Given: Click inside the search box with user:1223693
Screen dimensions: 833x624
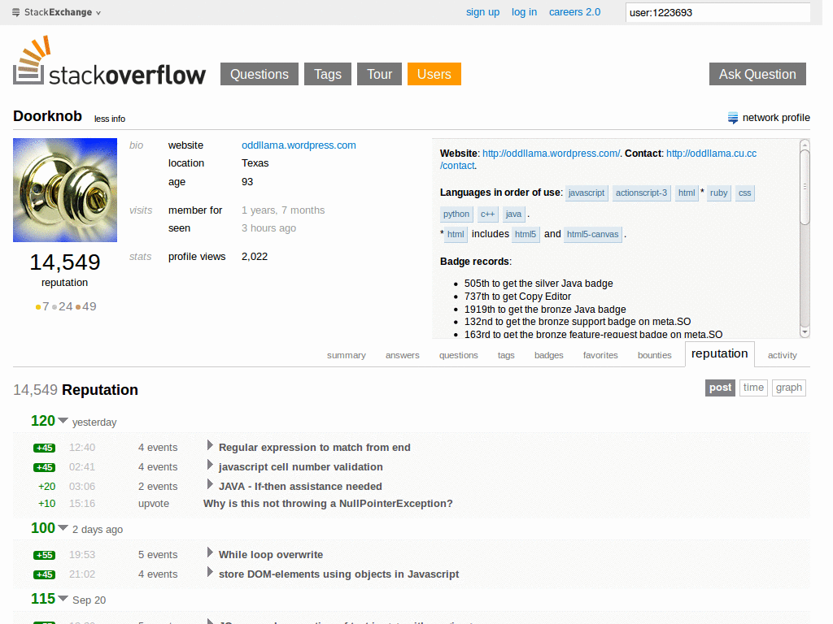Looking at the screenshot, I should (x=717, y=13).
